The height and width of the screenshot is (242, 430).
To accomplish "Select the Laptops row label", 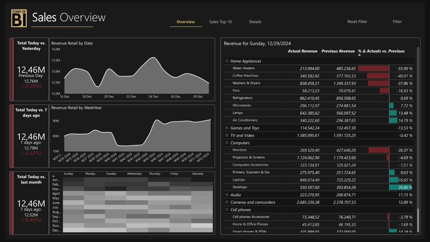I will (239, 179).
